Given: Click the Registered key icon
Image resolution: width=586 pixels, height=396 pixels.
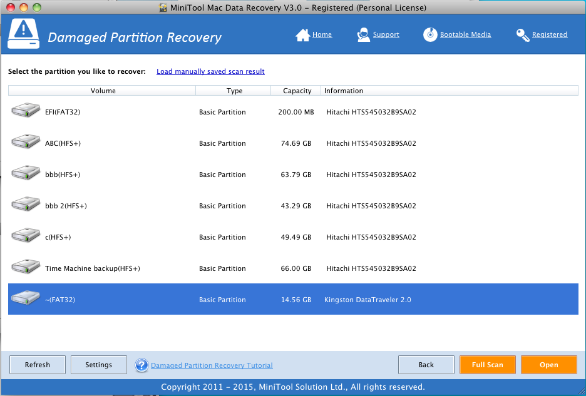Looking at the screenshot, I should tap(521, 34).
